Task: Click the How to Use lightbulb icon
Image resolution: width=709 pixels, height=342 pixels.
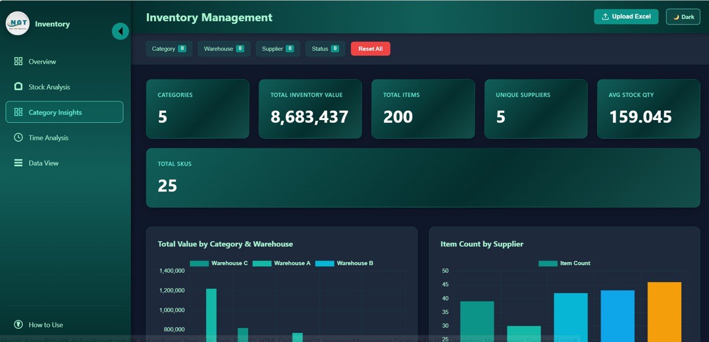Action: tap(18, 325)
